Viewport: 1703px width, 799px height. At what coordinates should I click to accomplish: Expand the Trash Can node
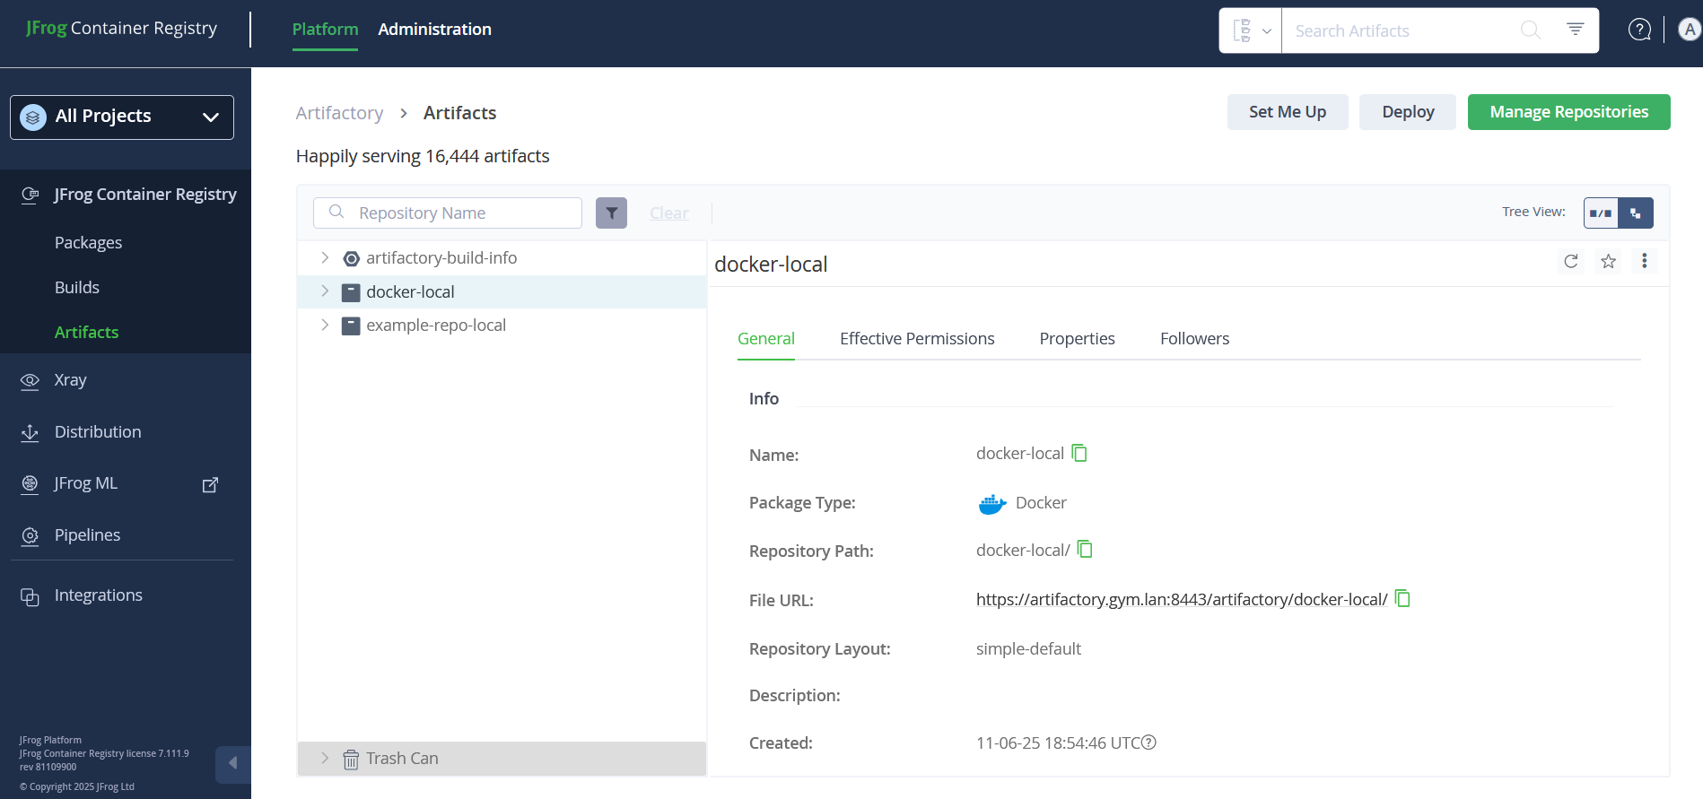tap(325, 758)
